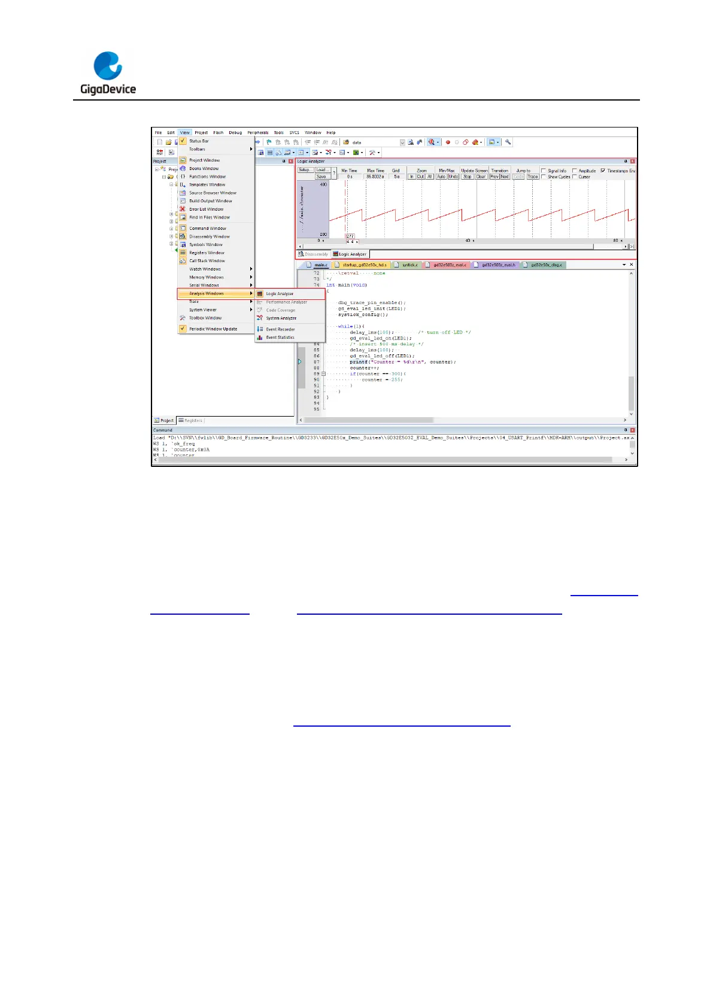Click the Command Window icon
Screen dimensions: 713x1008
tap(183, 228)
